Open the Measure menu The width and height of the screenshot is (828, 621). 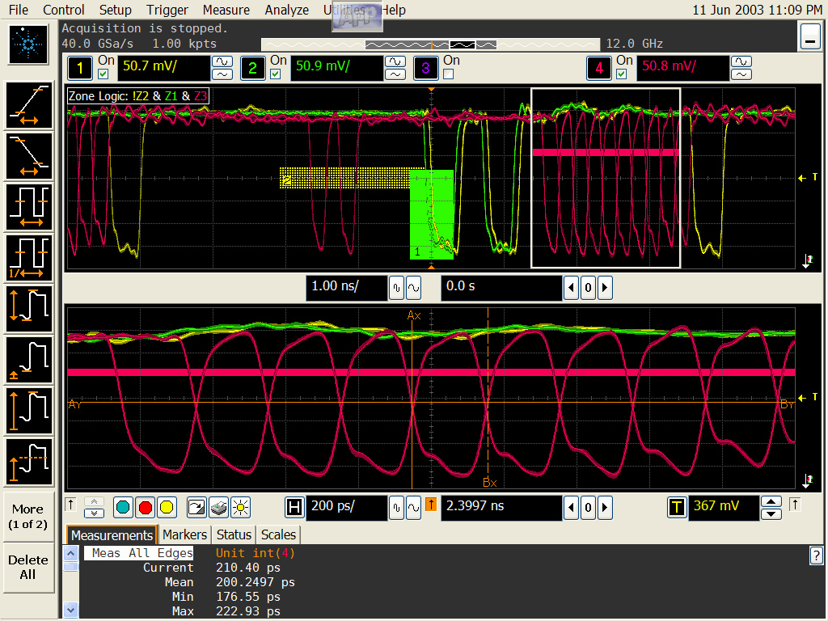click(226, 10)
